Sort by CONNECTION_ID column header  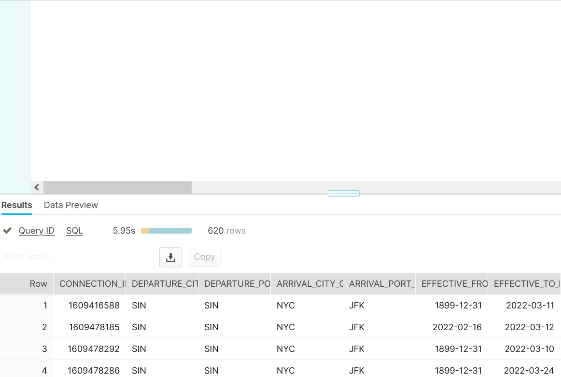click(x=89, y=284)
